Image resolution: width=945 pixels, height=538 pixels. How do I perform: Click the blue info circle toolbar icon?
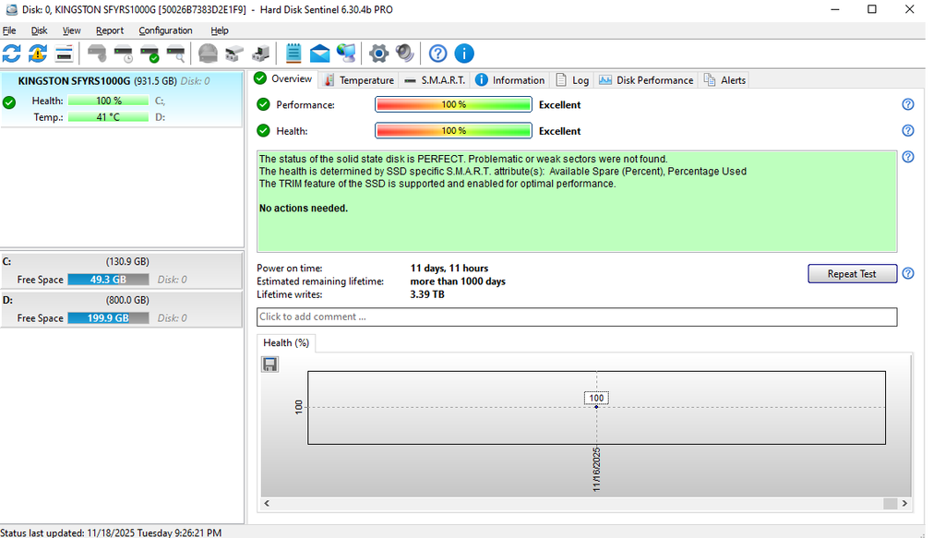[464, 54]
